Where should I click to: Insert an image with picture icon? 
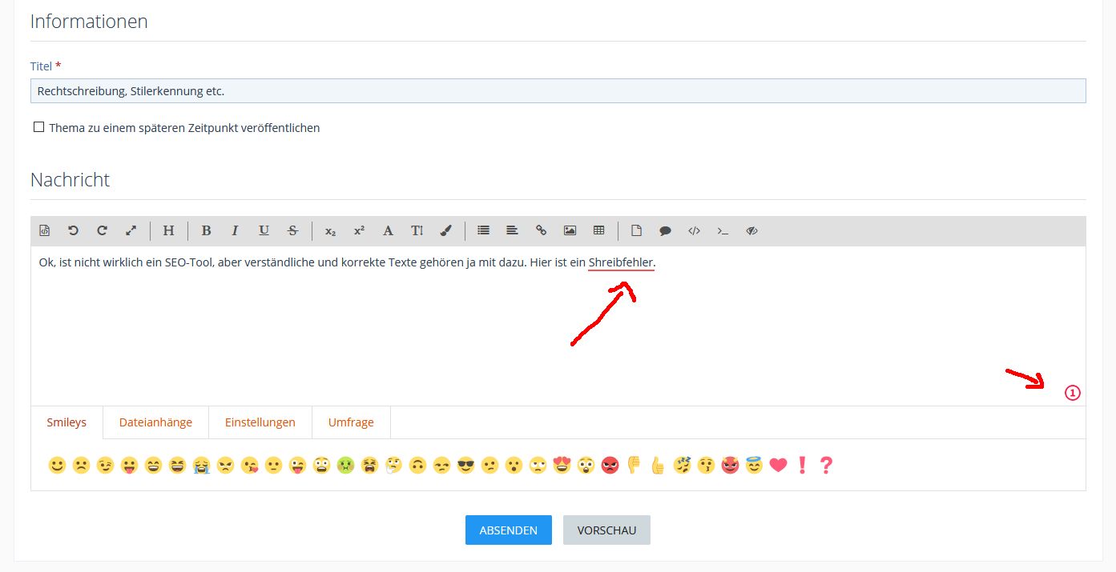[570, 230]
